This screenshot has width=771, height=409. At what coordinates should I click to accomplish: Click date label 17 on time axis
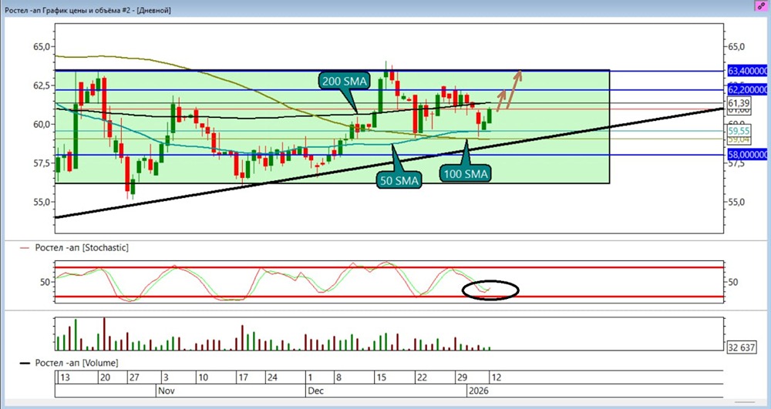tap(243, 377)
